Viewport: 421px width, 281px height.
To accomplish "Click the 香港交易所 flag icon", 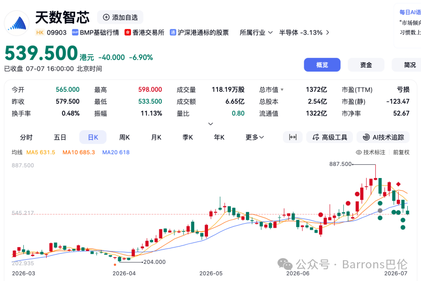I will click(127, 33).
